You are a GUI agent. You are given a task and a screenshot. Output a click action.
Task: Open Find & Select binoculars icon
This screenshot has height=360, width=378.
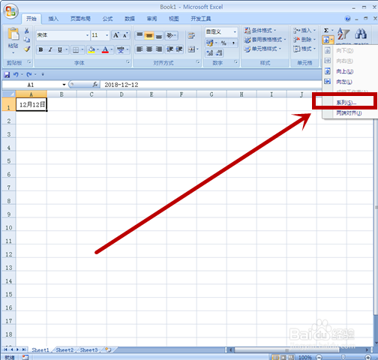click(361, 34)
